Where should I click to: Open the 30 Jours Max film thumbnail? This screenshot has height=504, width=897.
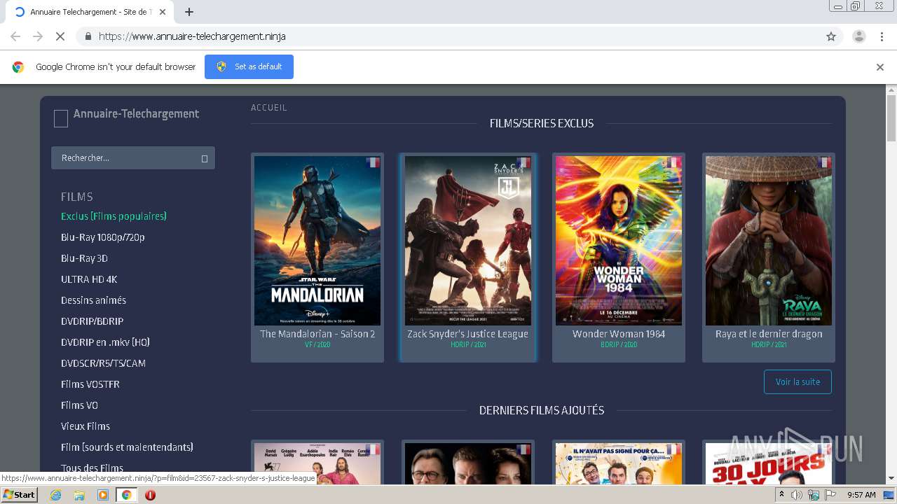(x=769, y=463)
